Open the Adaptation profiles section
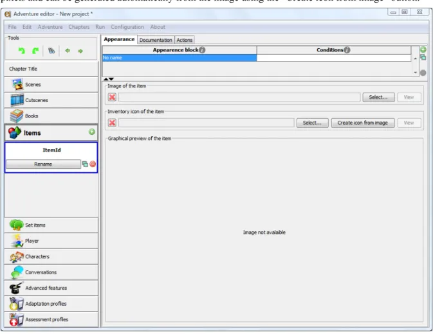Viewport: 433px width, 334px height. (x=51, y=304)
